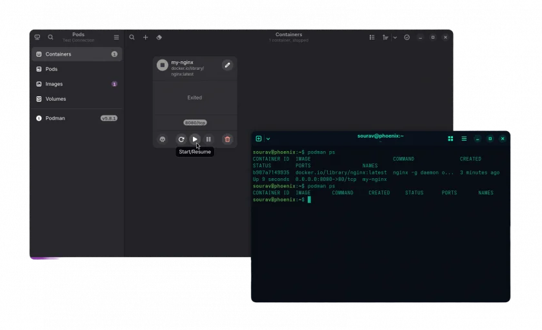Click the terminal title sourav@phoenix:~
This screenshot has height=330, width=542.
click(x=380, y=136)
